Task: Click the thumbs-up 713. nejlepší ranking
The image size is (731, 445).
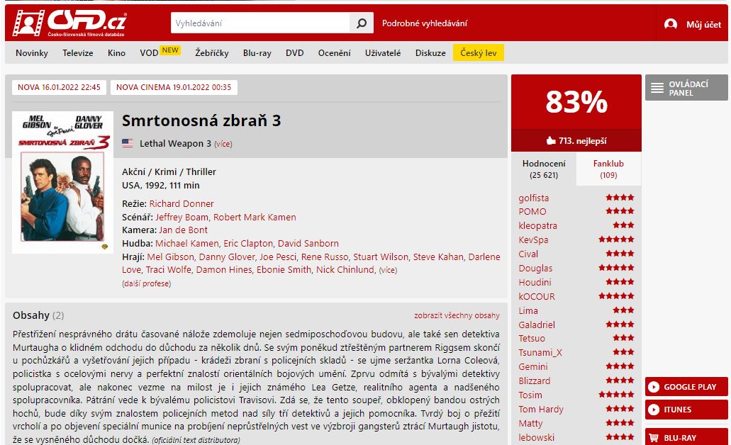Action: coord(576,141)
